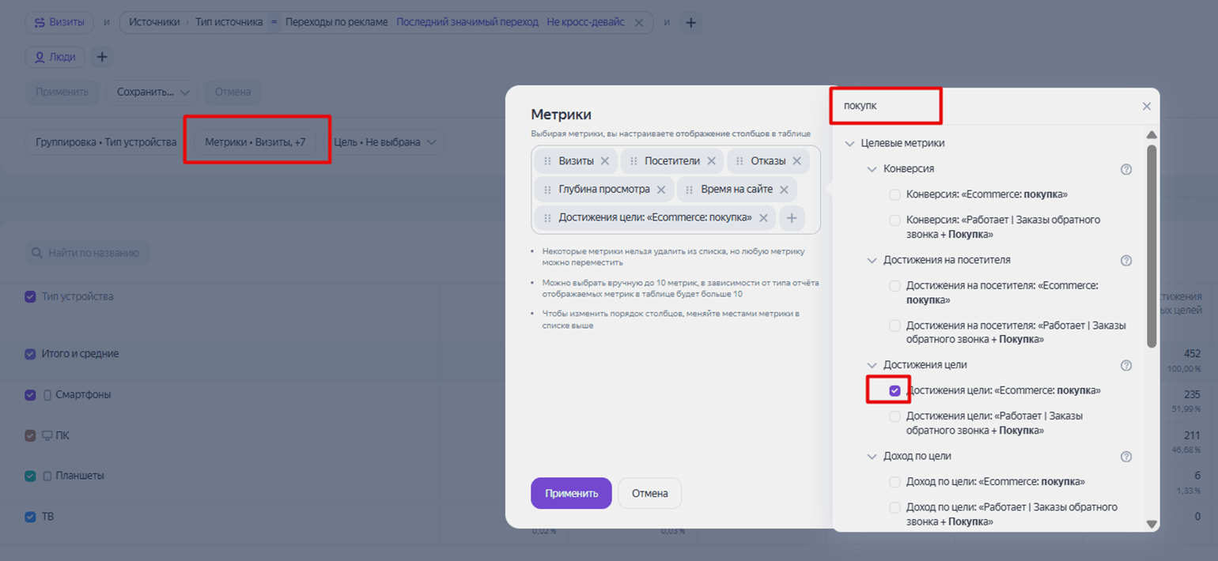Open the Метрики • Визиты, +7 selector
1218x561 pixels.
pyautogui.click(x=255, y=143)
